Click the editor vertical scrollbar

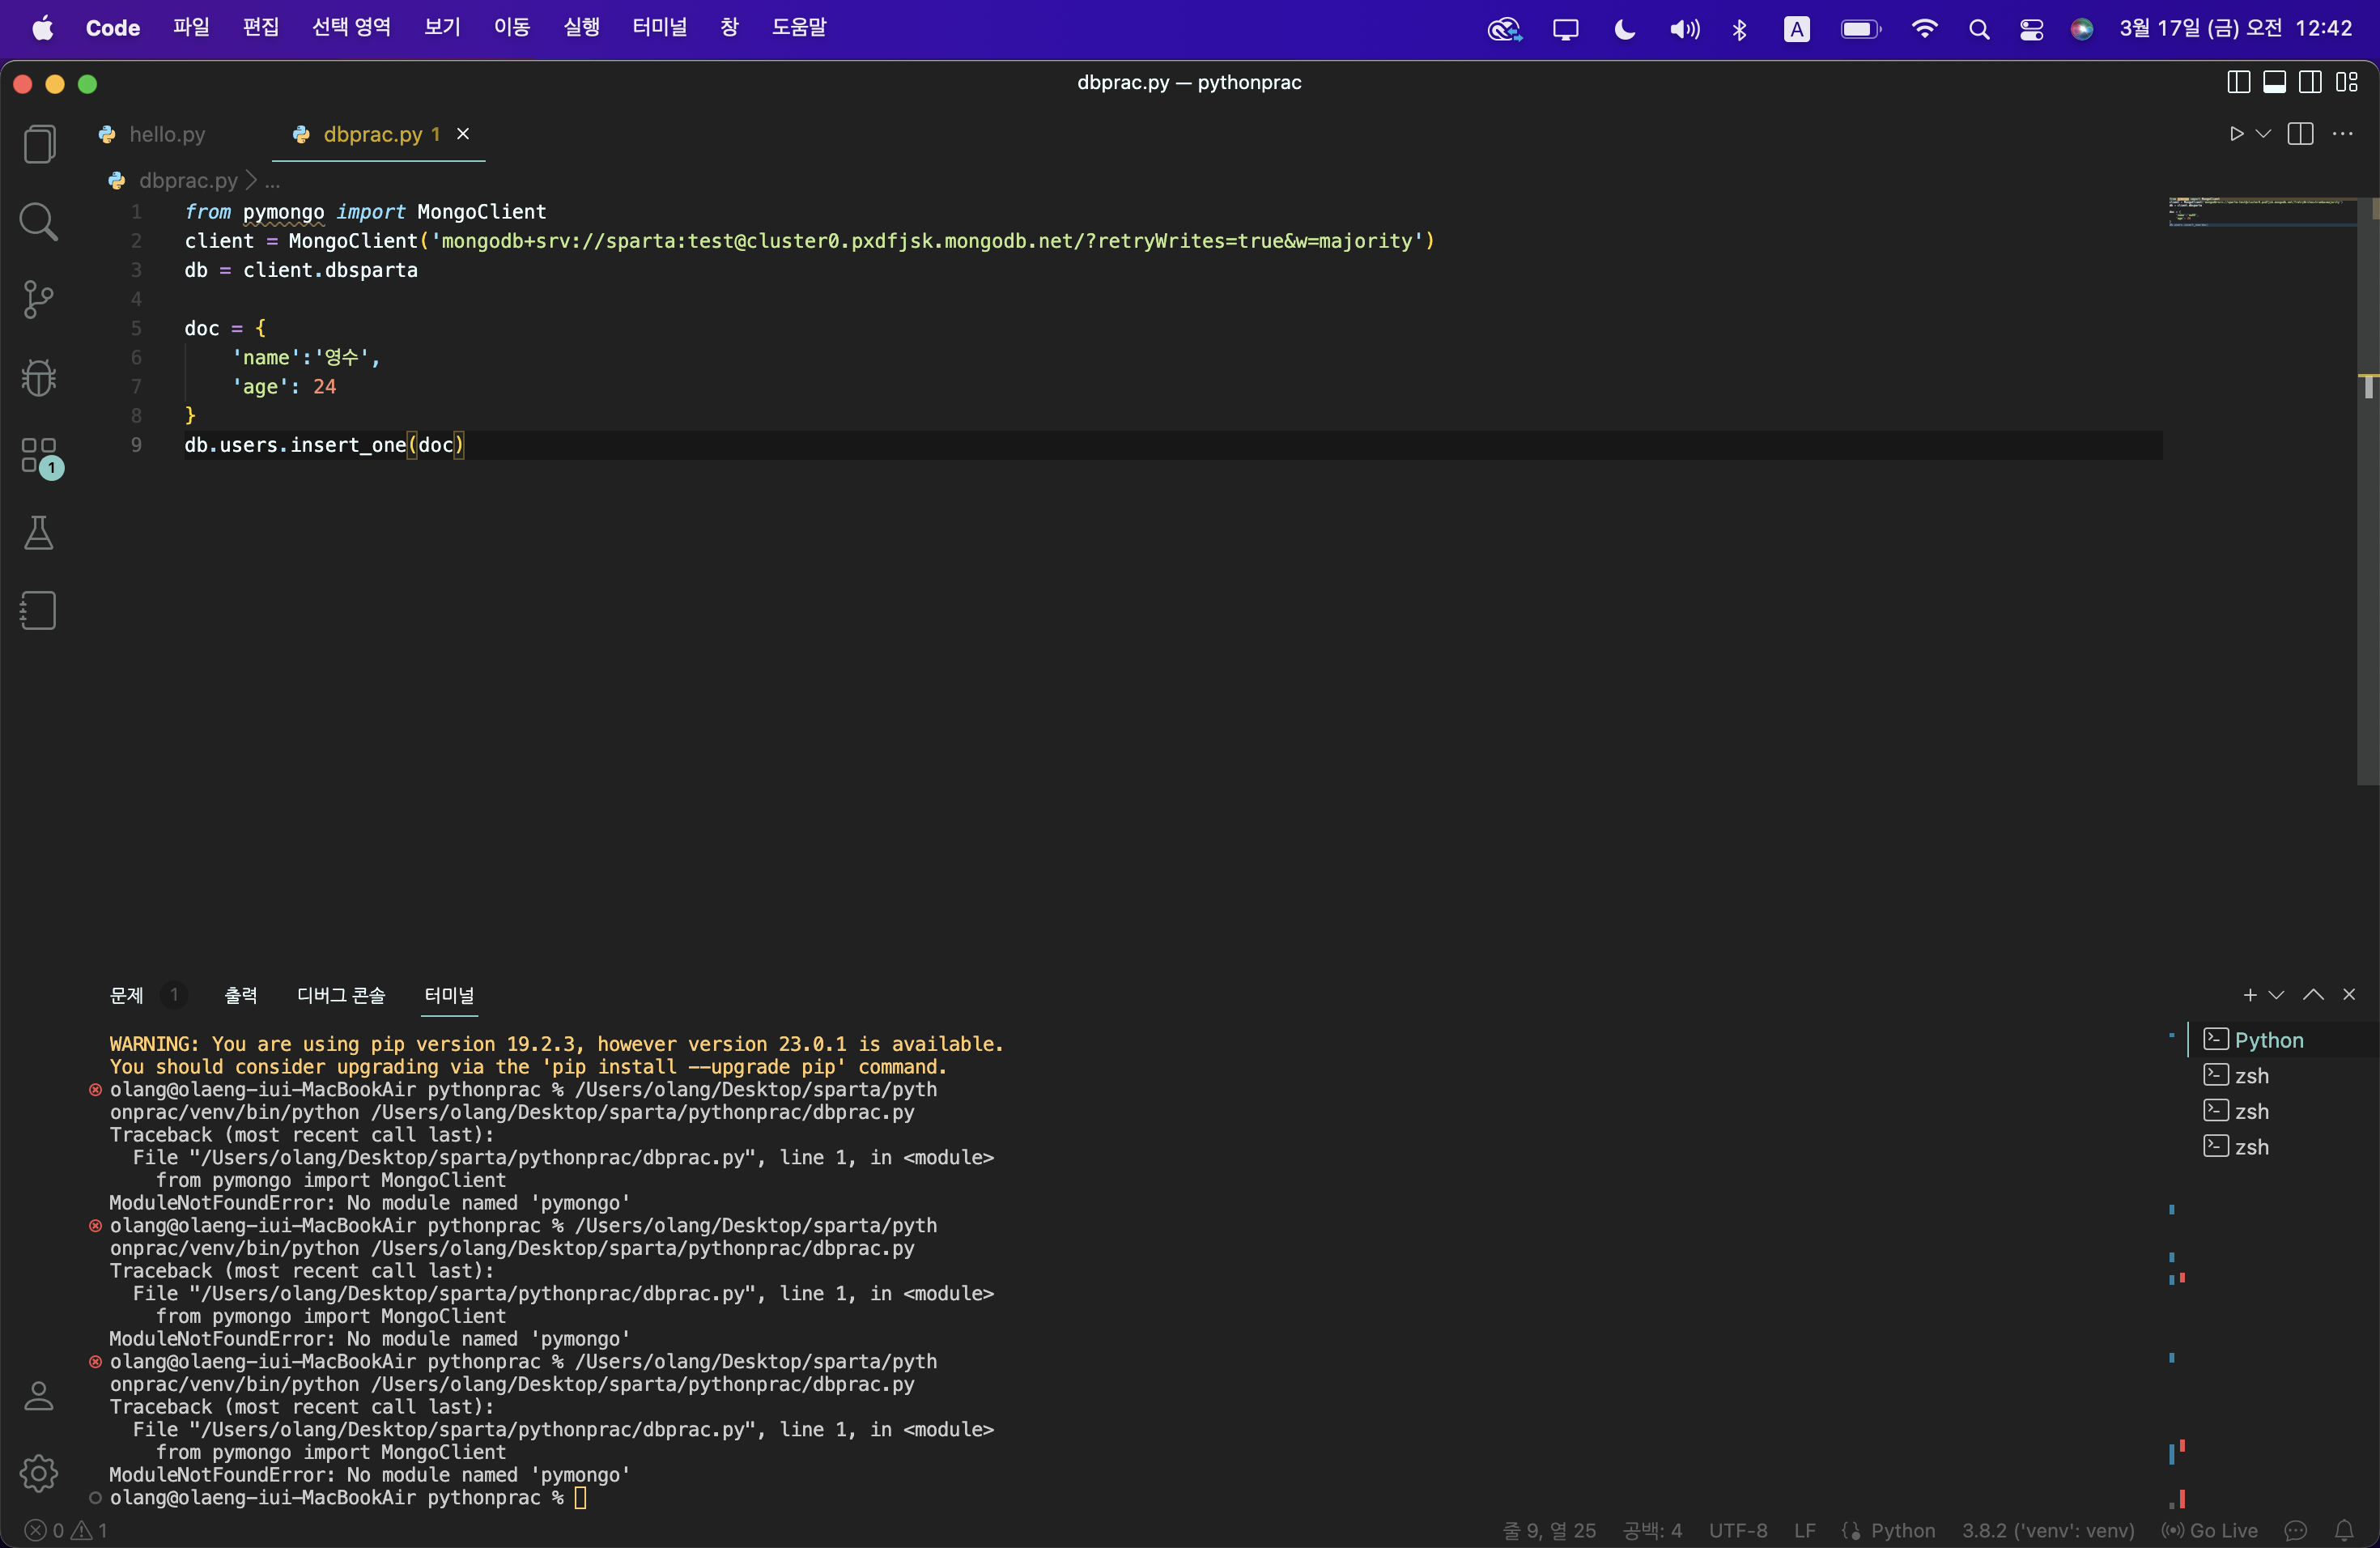2368,490
